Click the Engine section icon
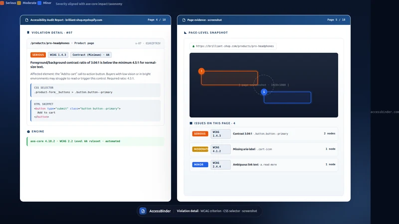 [28, 131]
